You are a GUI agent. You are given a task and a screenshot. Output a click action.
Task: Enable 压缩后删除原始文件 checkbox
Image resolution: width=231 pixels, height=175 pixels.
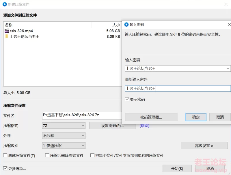pyautogui.click(x=47, y=155)
